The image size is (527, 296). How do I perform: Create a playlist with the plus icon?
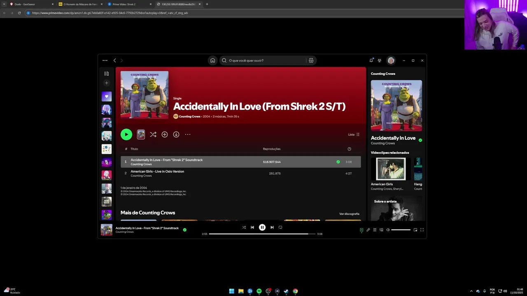click(x=107, y=83)
